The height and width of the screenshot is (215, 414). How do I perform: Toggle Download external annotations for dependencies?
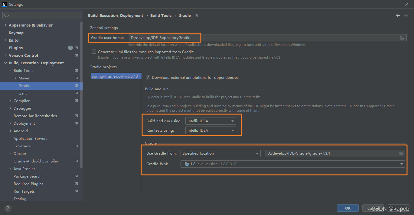(x=148, y=77)
